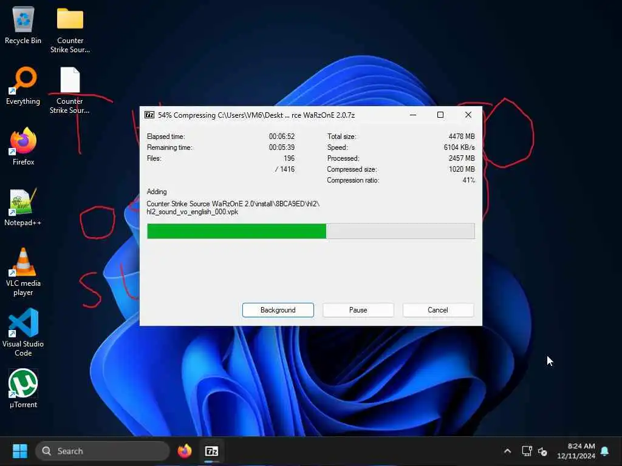The height and width of the screenshot is (466, 622).
Task: Select the VLC media player shortcut
Action: (x=23, y=272)
